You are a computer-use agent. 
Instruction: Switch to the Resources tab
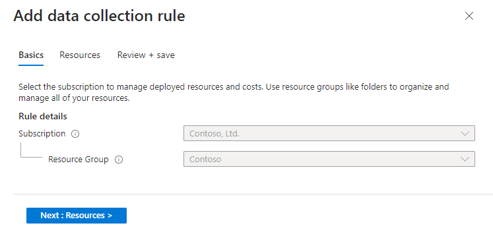click(x=80, y=55)
